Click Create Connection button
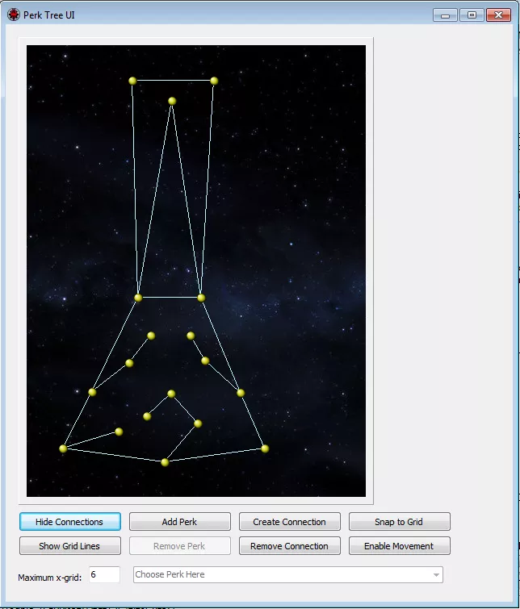Screen dimensions: 520x609 [289, 522]
